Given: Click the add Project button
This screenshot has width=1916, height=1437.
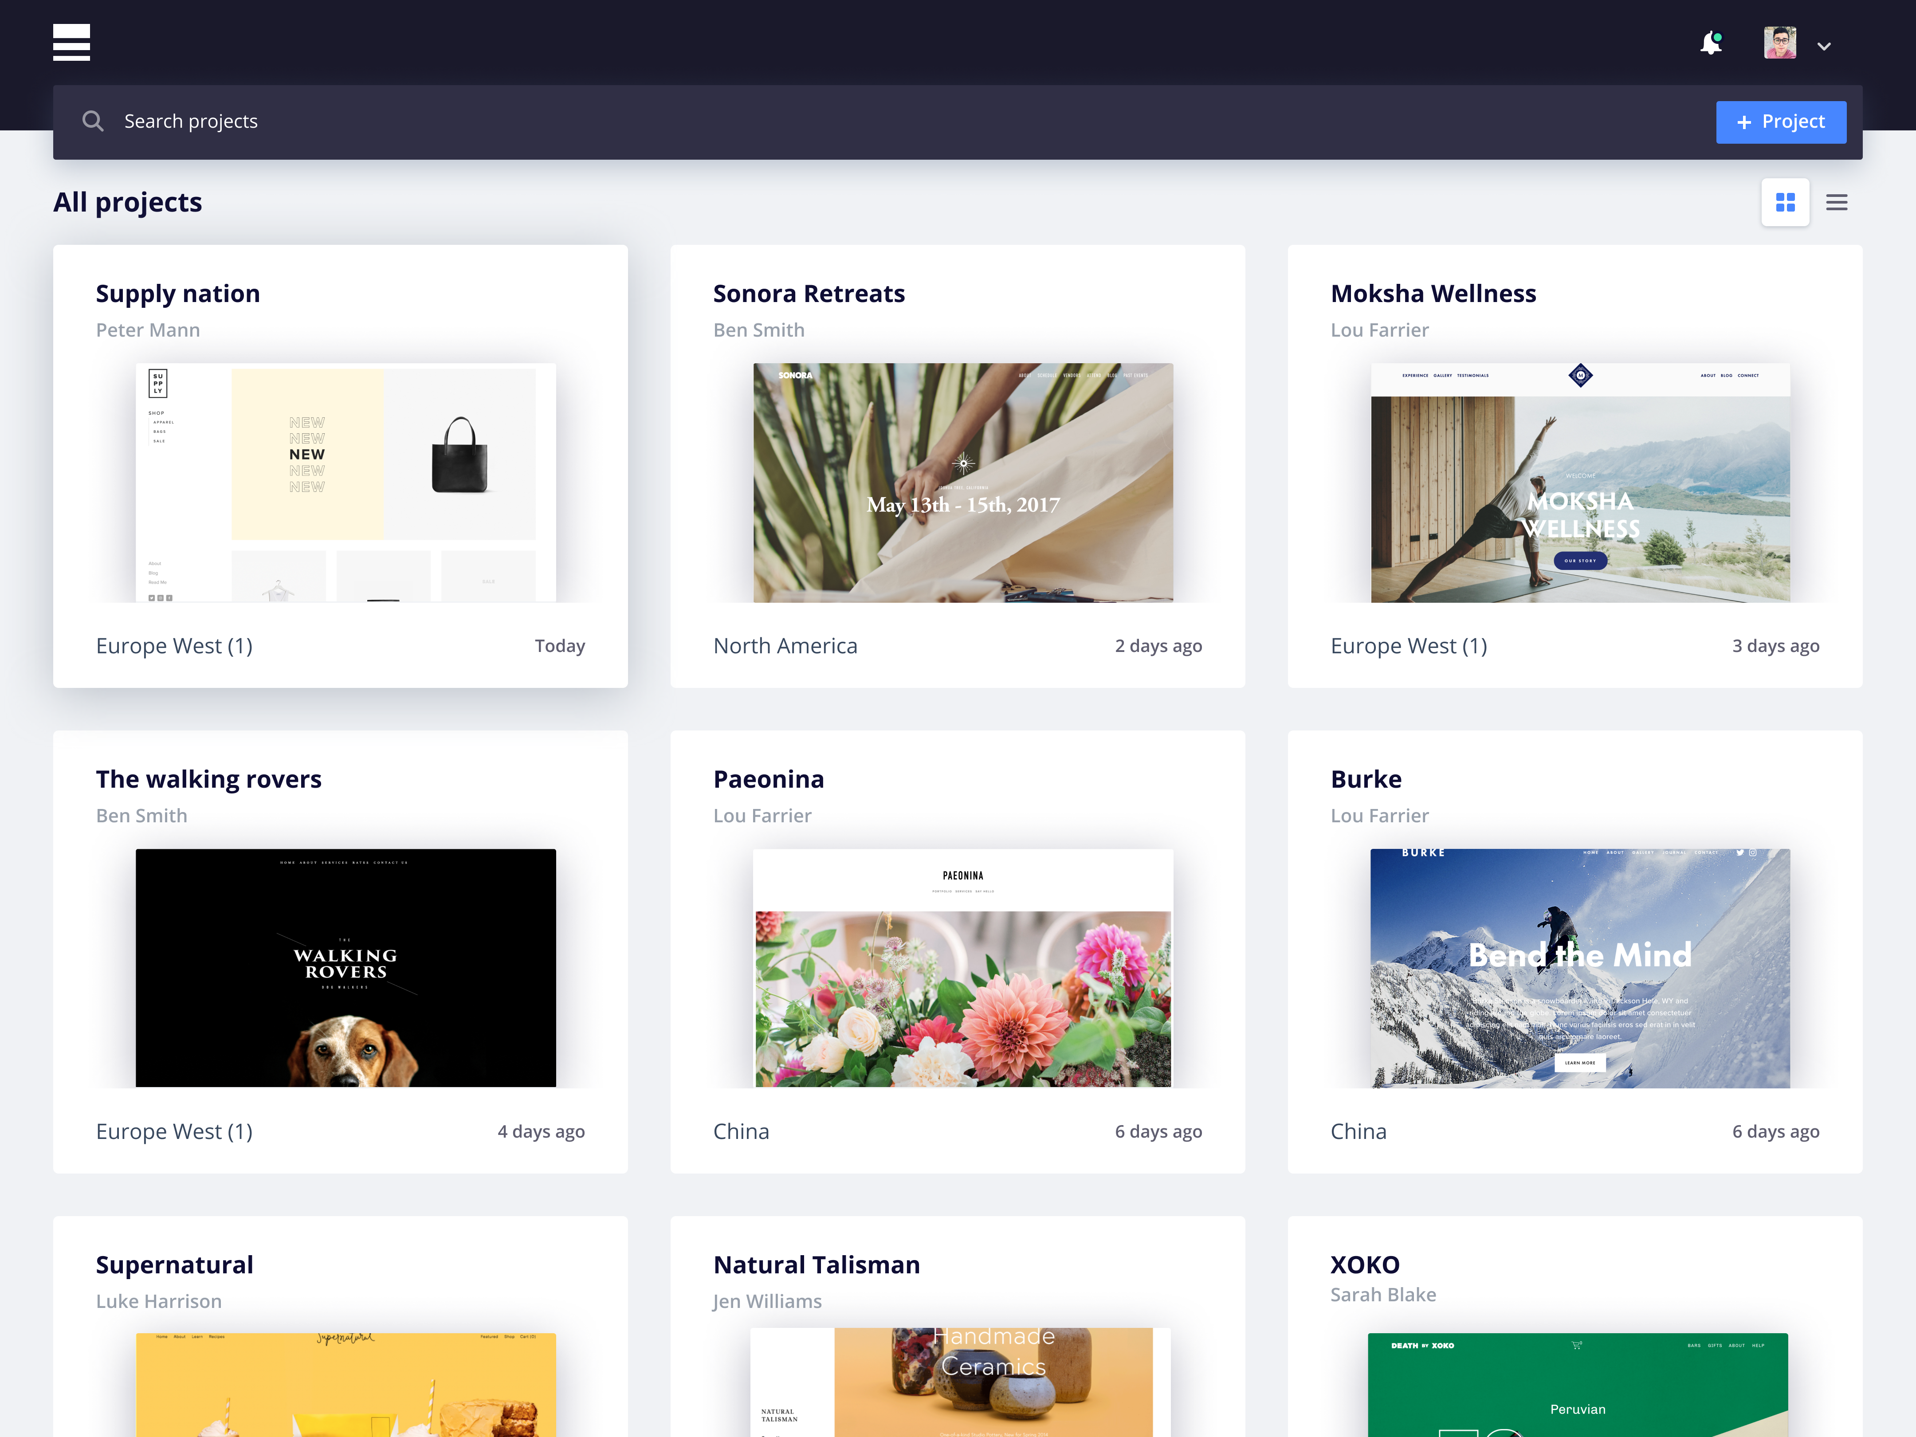Looking at the screenshot, I should tap(1780, 122).
